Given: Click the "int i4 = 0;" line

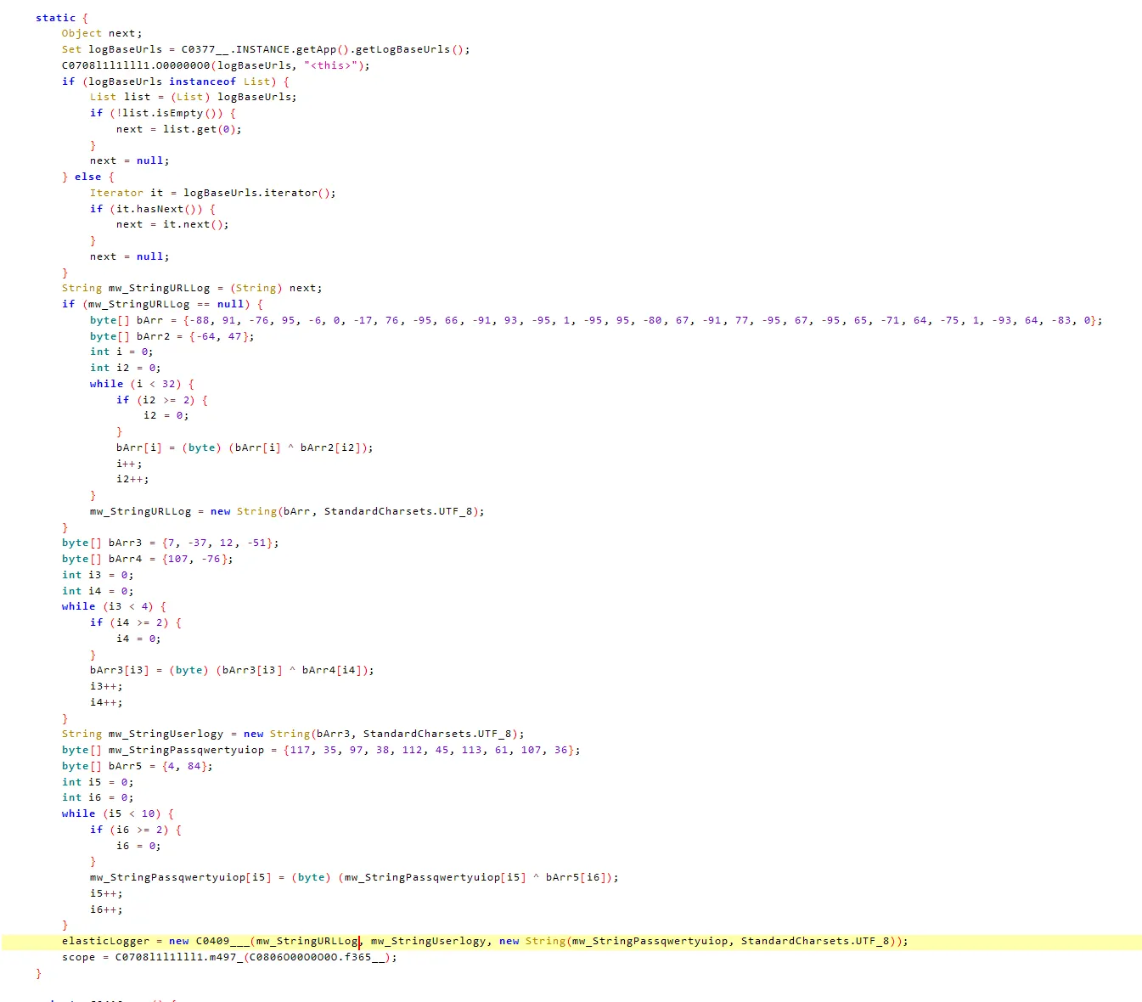Looking at the screenshot, I should pos(98,591).
